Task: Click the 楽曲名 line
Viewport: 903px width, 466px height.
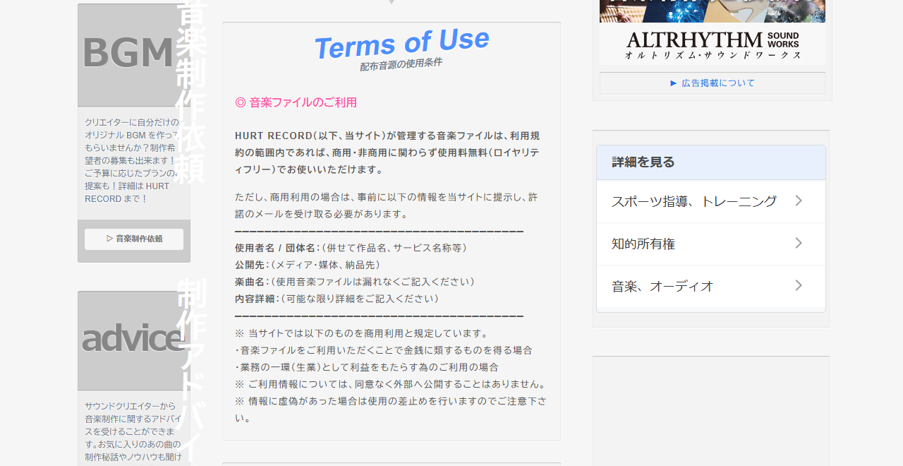Action: 355,282
